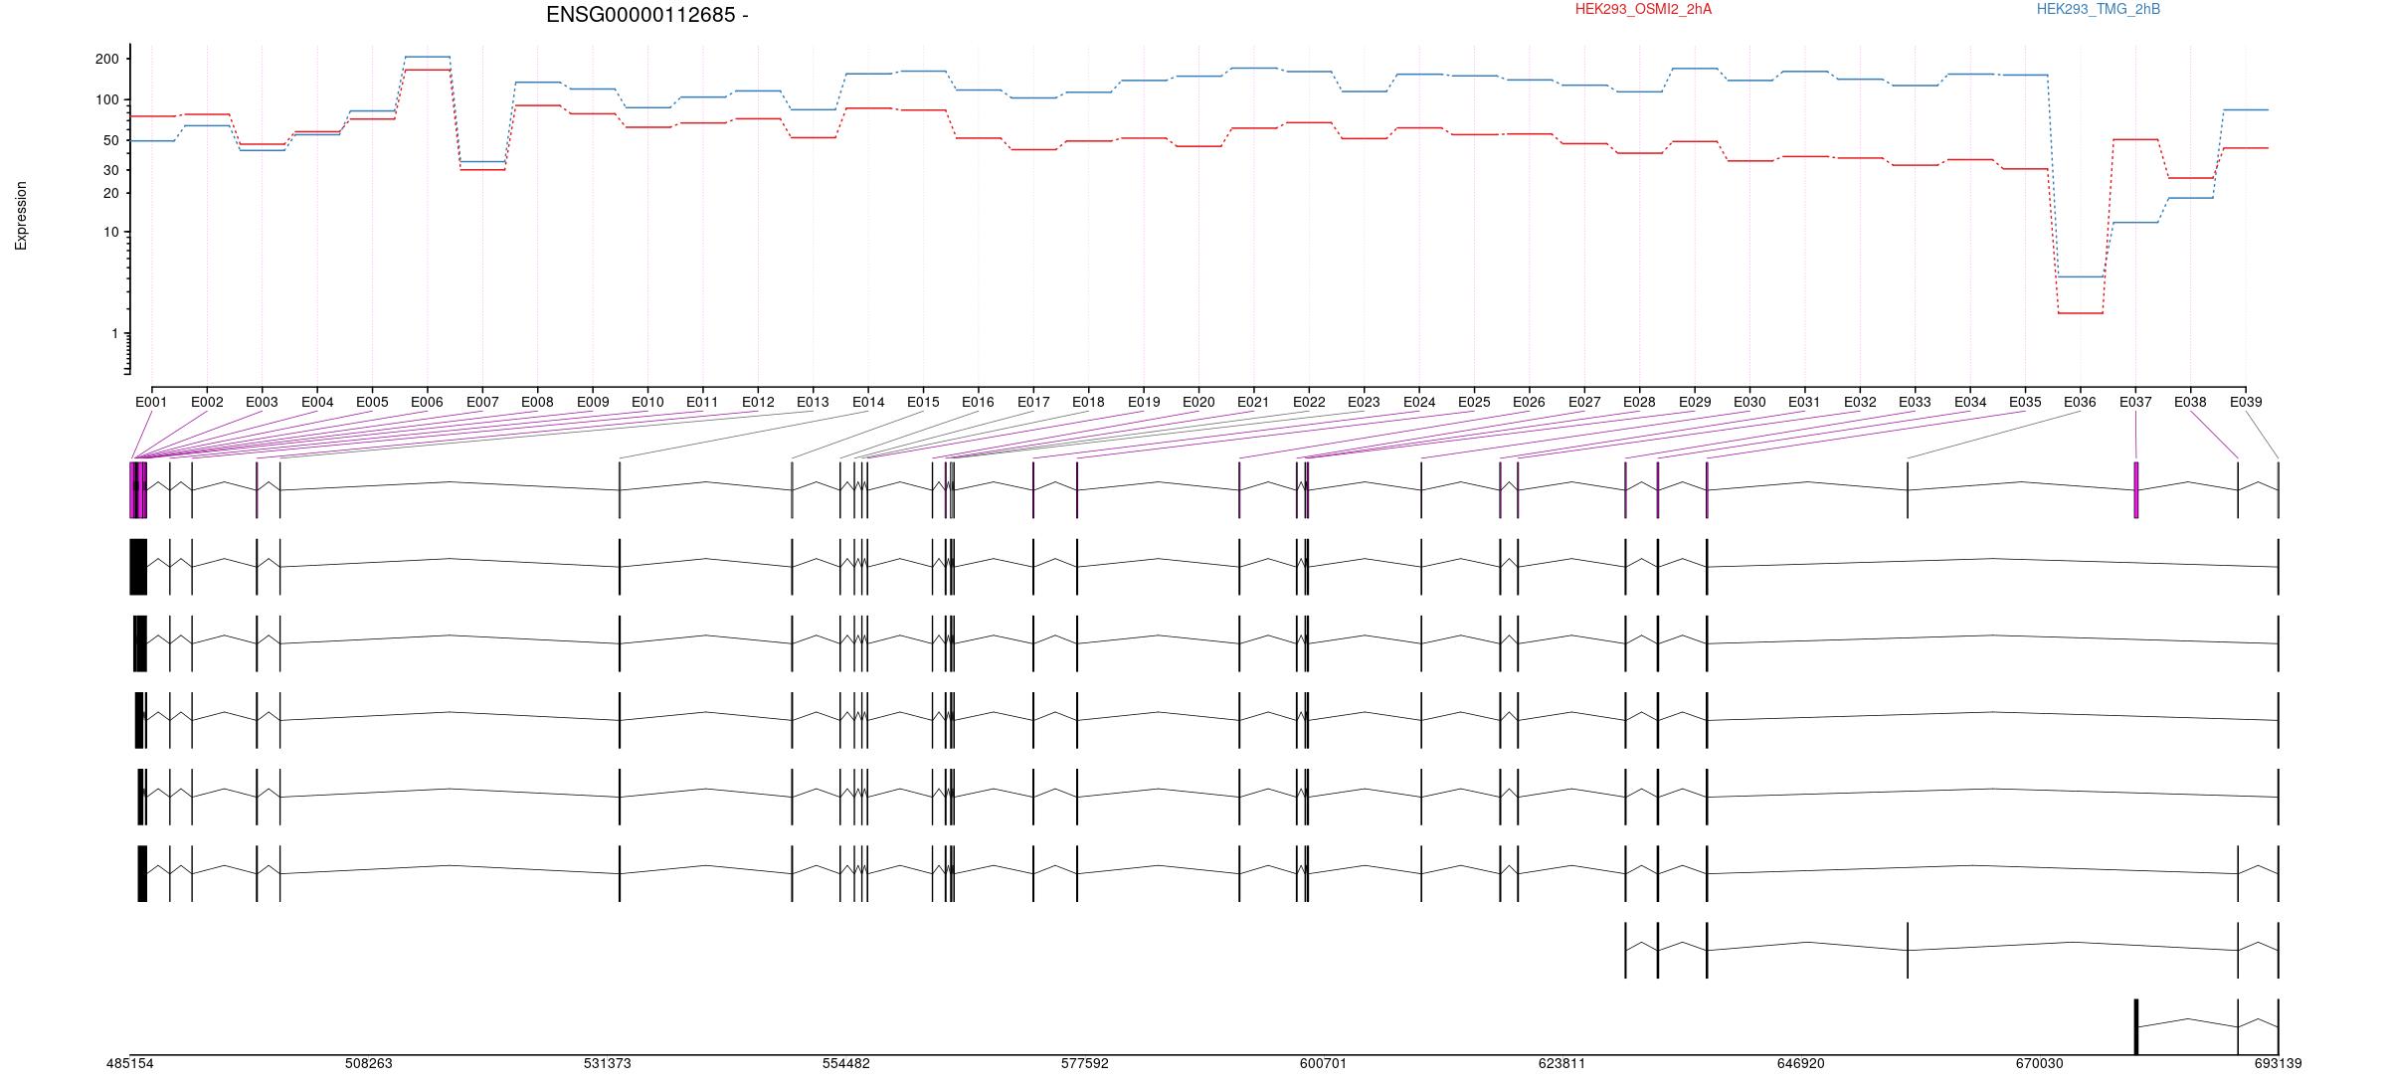The height and width of the screenshot is (1084, 2387).
Task: Click exon label E032
Action: (x=1860, y=402)
